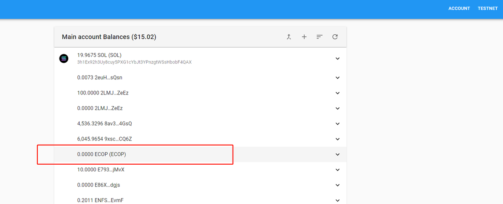Select the 0.0000 ECOP (ECOP) row
Screen dimensions: 503x204
pos(200,154)
